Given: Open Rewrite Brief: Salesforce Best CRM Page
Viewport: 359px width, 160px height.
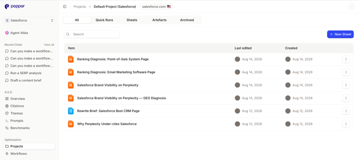Looking at the screenshot, I should 108,111.
